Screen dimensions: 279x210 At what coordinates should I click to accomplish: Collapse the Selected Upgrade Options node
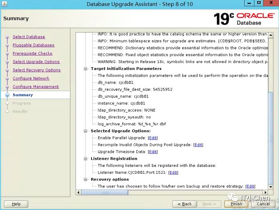click(85, 131)
